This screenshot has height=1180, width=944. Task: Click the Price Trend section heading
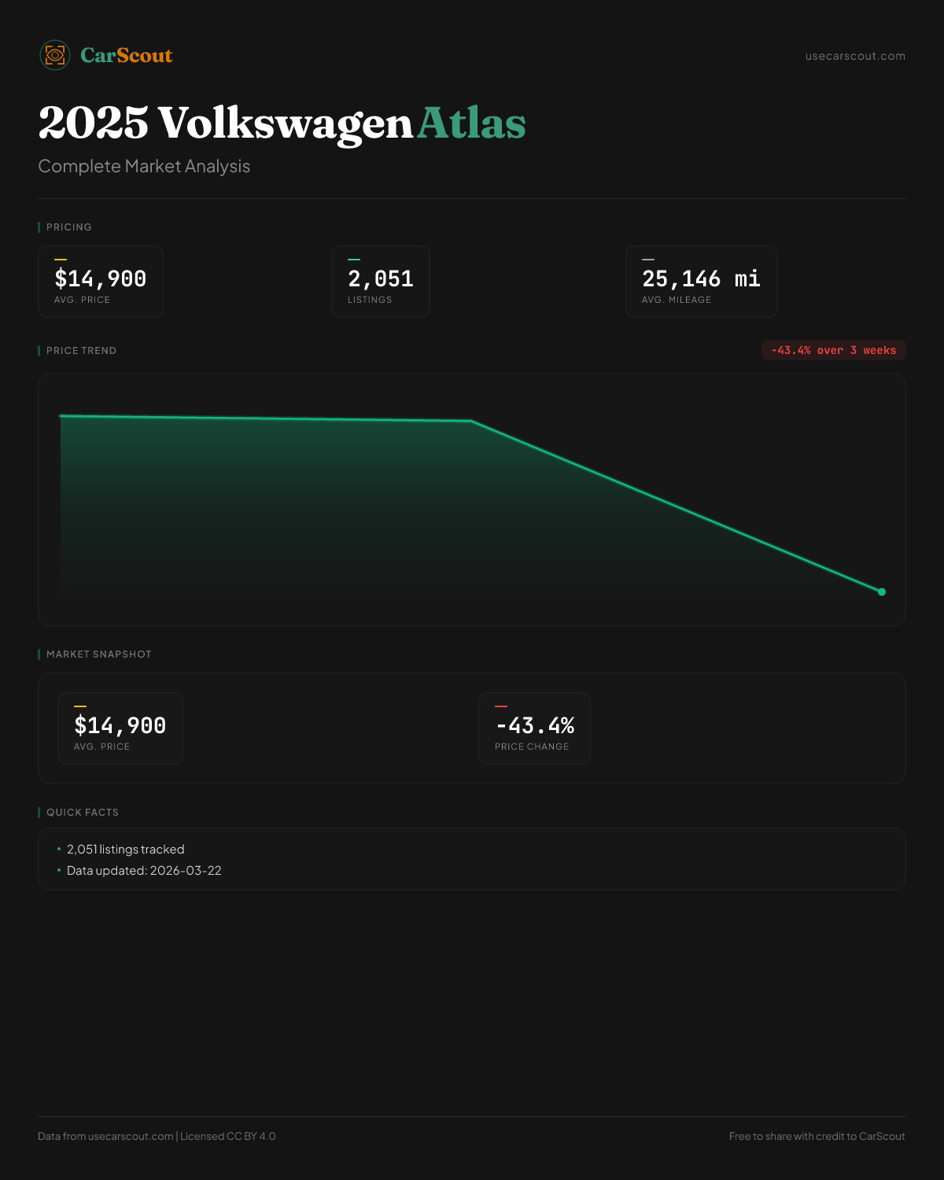(81, 351)
